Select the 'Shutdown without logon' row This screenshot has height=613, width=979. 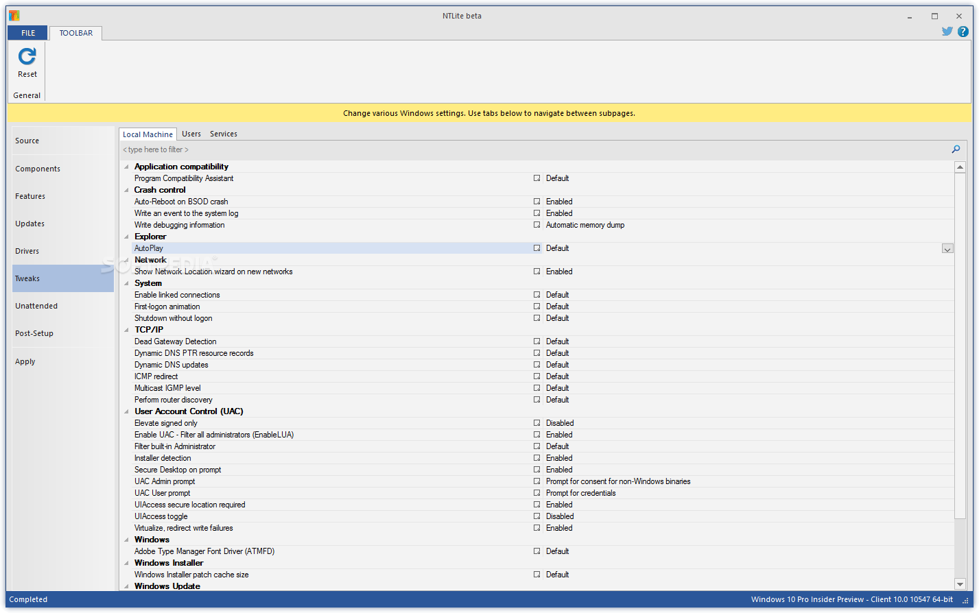(x=542, y=318)
